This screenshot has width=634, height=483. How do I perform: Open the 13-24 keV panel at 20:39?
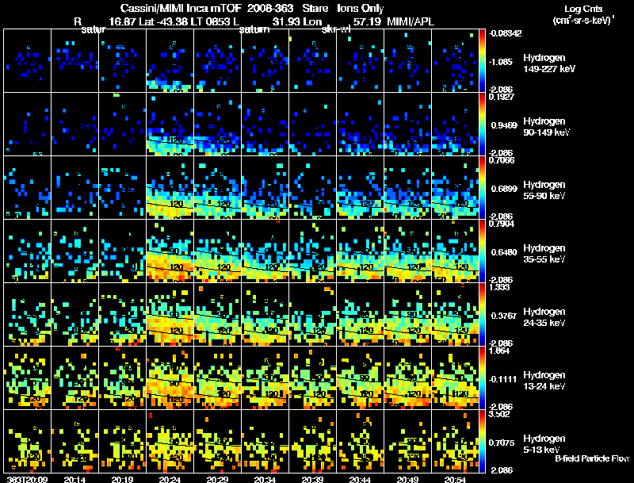point(312,378)
